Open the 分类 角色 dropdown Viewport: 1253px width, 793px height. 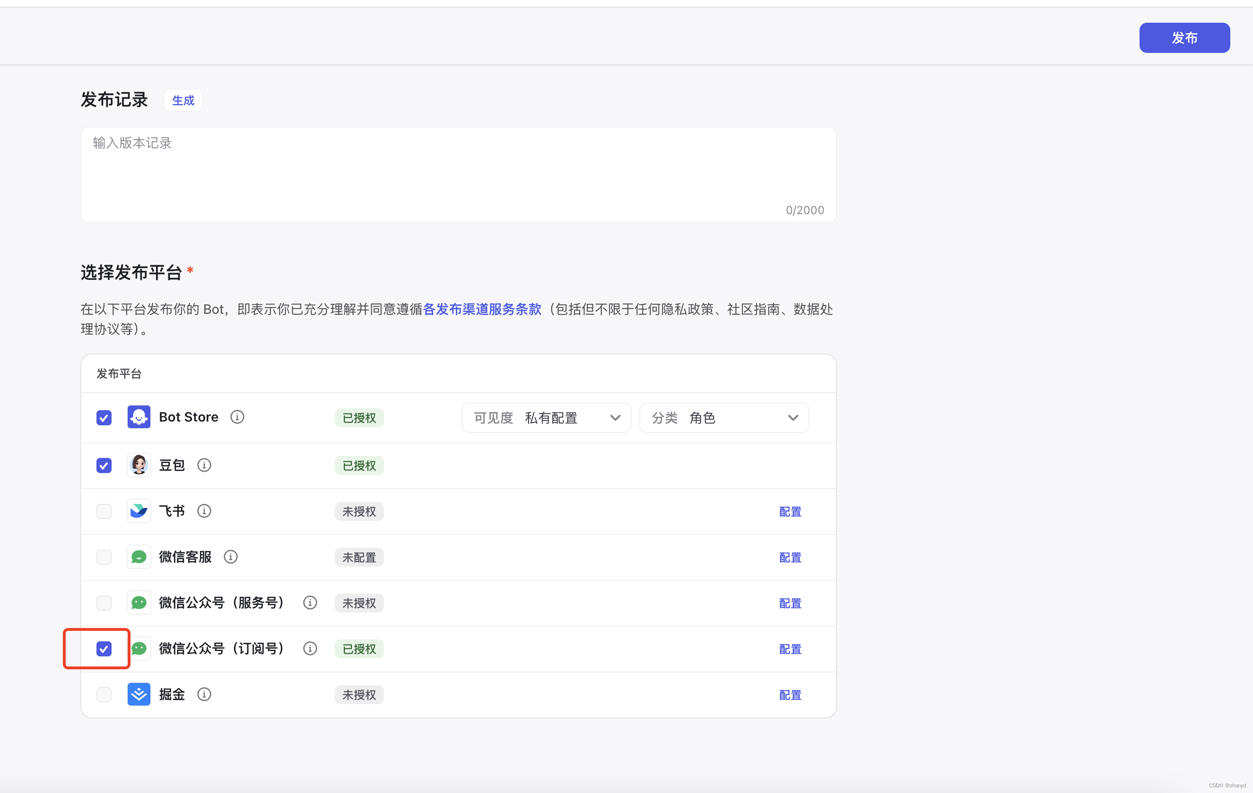point(724,418)
